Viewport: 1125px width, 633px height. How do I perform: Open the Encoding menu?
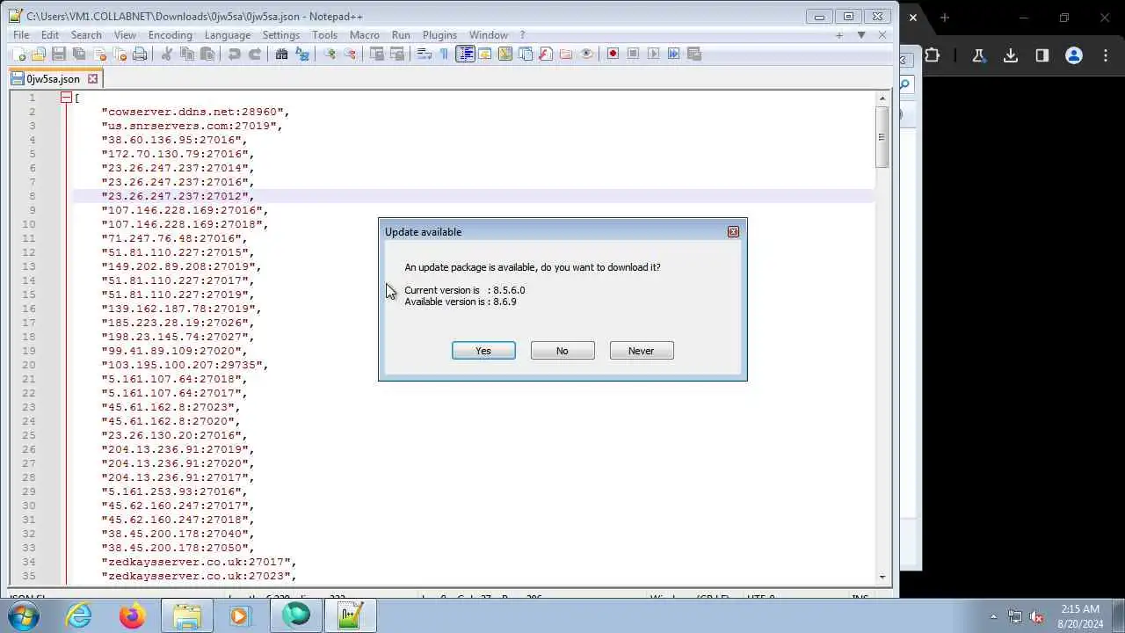tap(171, 35)
